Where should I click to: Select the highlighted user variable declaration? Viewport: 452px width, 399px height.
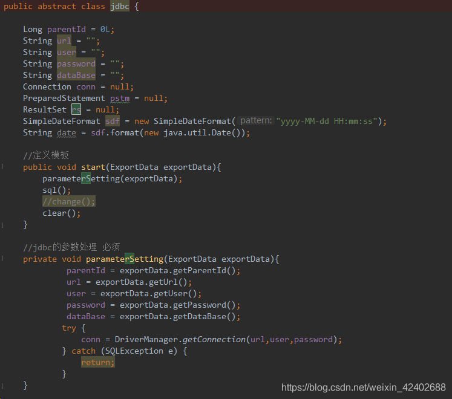tap(67, 53)
